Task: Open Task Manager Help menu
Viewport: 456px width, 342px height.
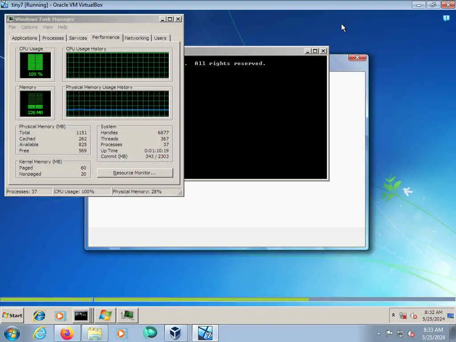Action: coord(62,27)
